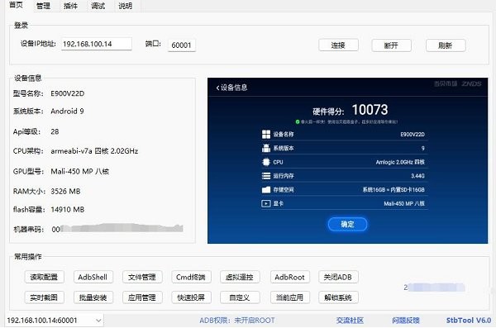The width and height of the screenshot is (496, 328).
Task: Start 快速投屏
Action: [x=191, y=297]
